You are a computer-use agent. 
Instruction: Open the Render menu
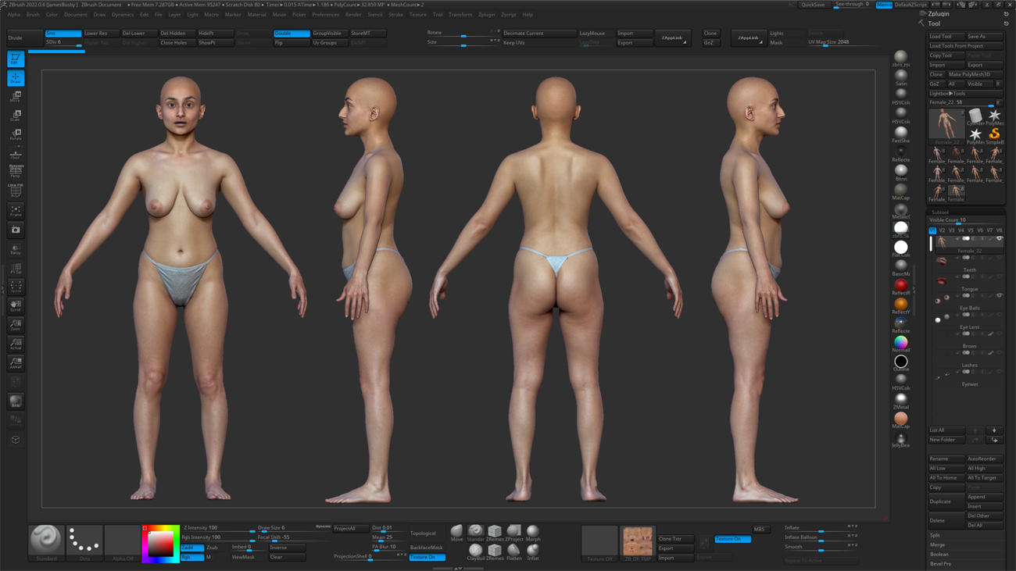[x=353, y=15]
